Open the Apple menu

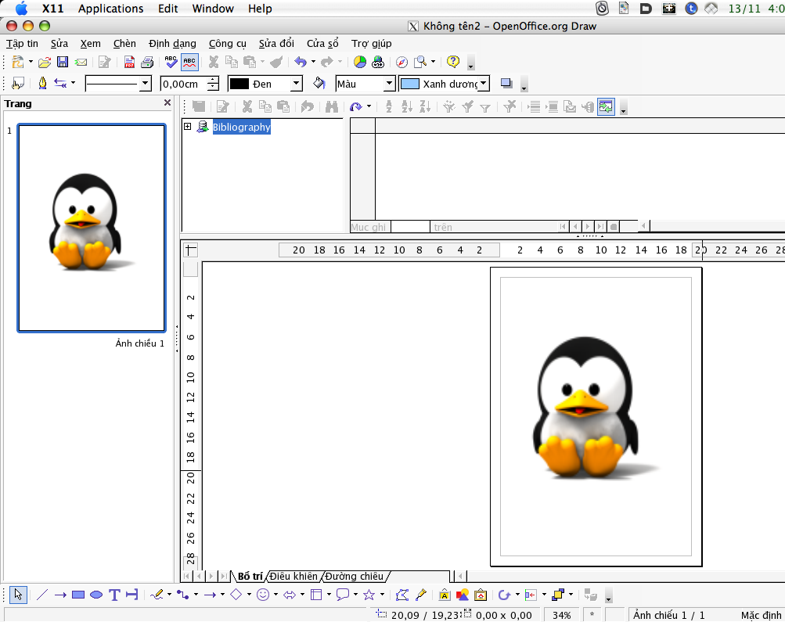(22, 9)
